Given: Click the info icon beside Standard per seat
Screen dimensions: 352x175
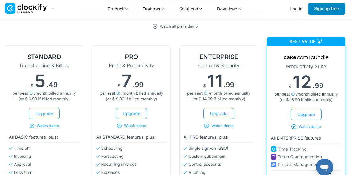Looking at the screenshot, I should pyautogui.click(x=31, y=93).
